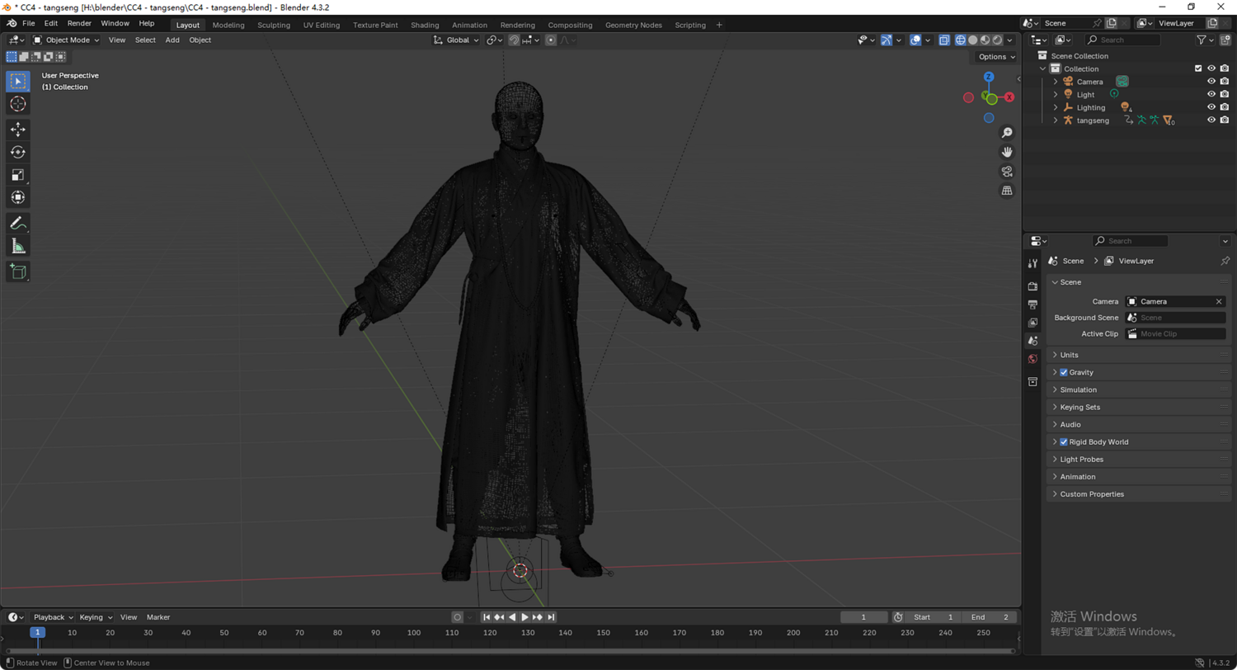Click the Camera field in Scene panel
The image size is (1237, 670).
point(1175,302)
